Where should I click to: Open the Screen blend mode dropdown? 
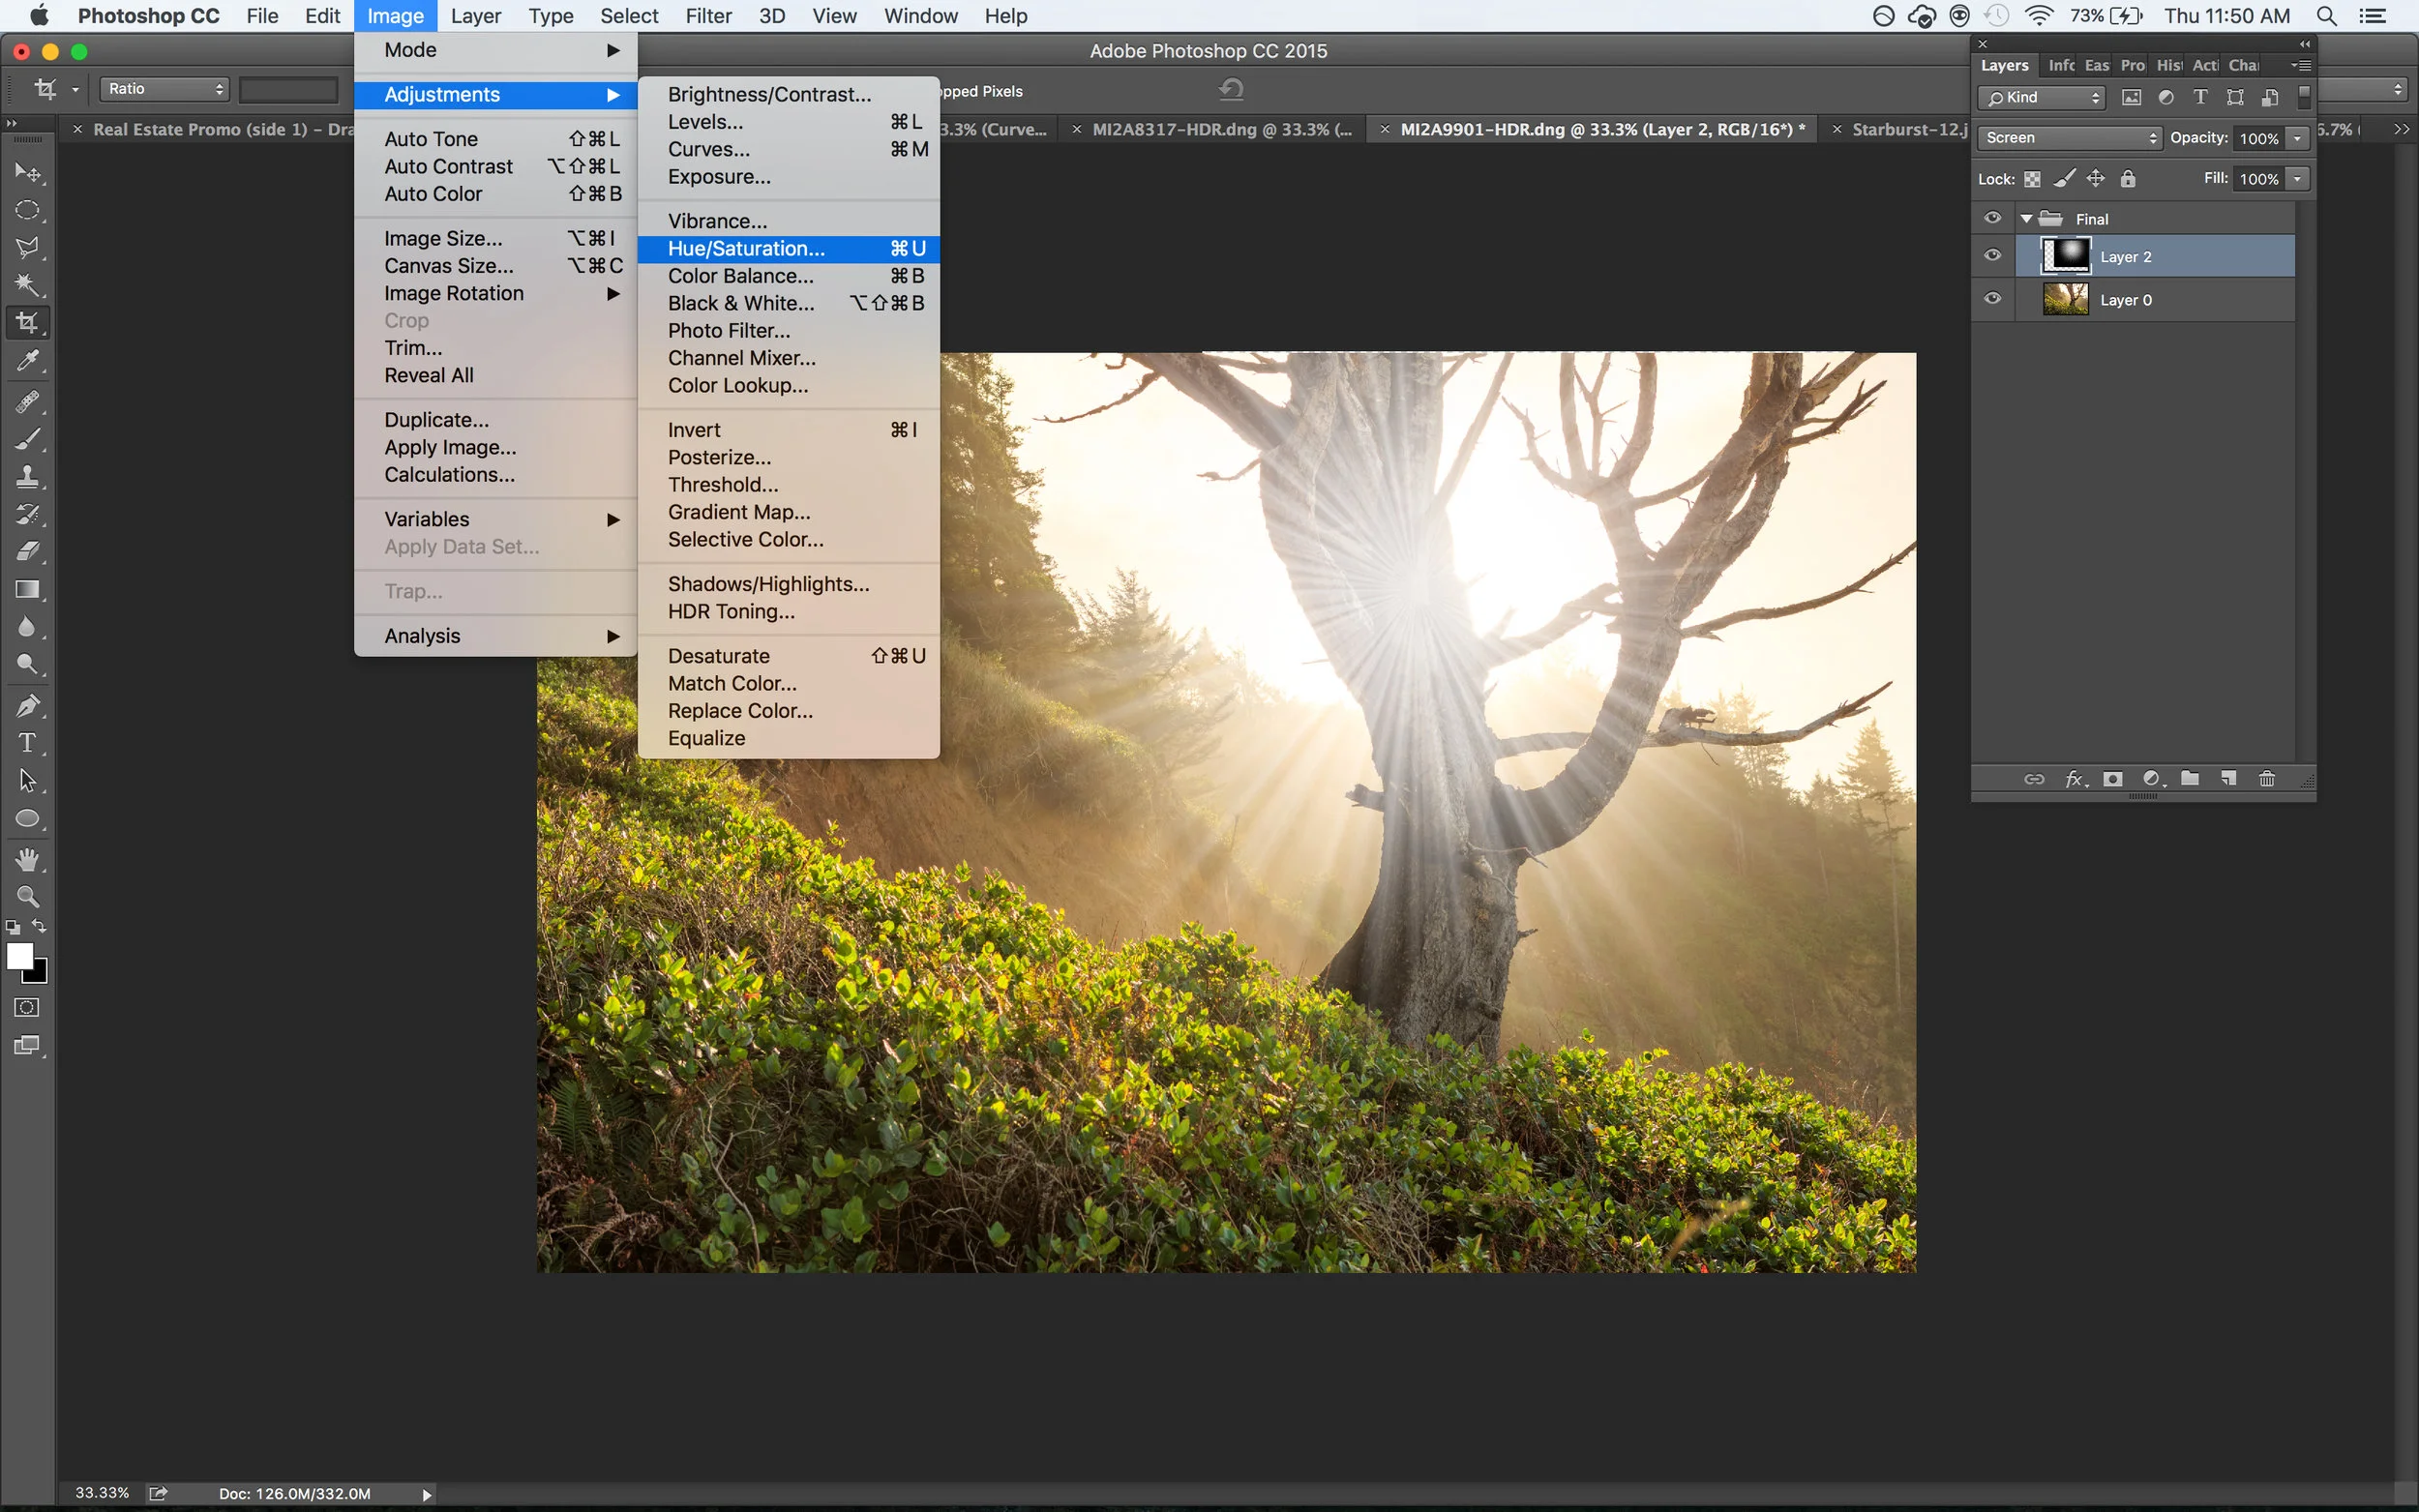(x=2069, y=138)
